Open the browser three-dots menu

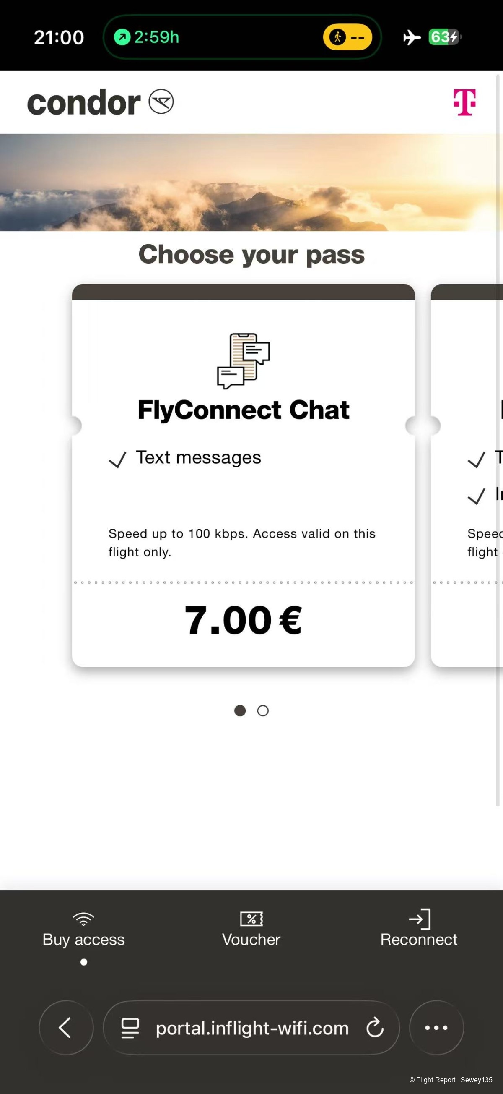tap(436, 1028)
